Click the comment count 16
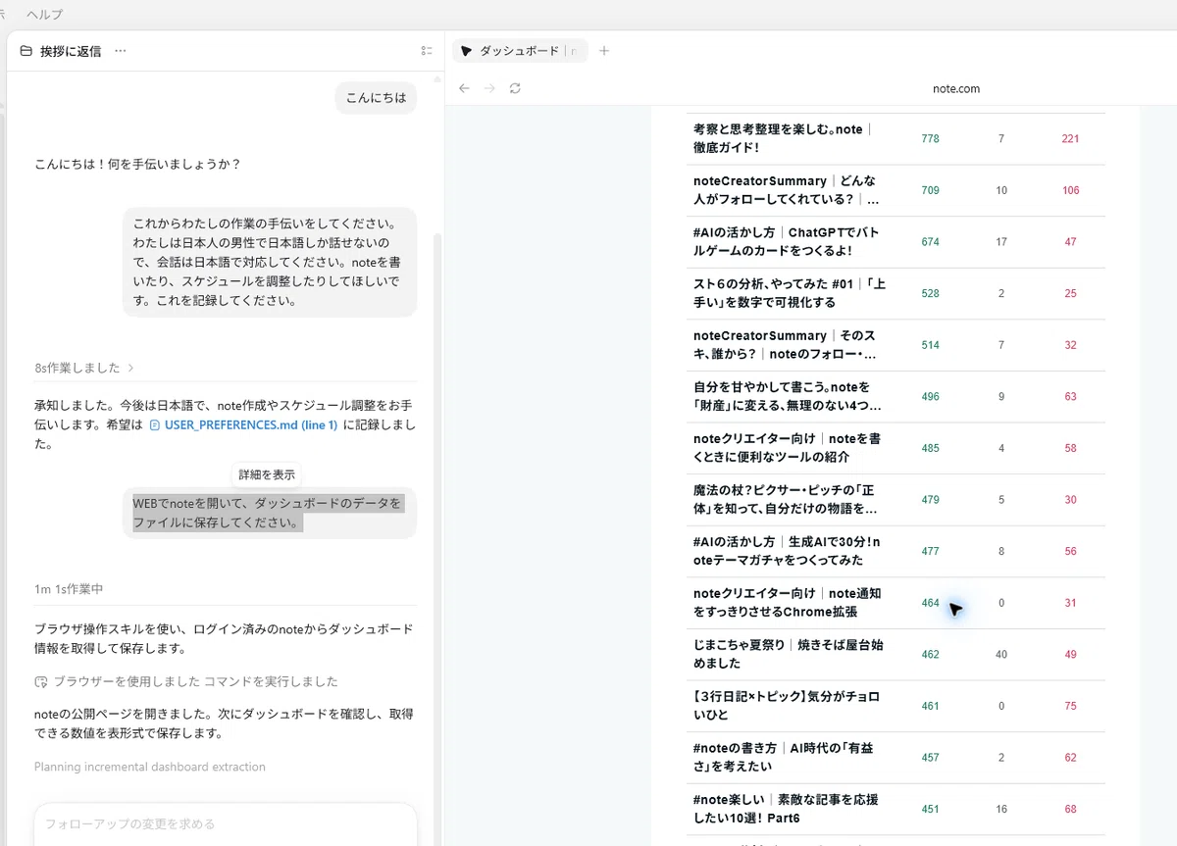The image size is (1177, 846). point(1001,809)
